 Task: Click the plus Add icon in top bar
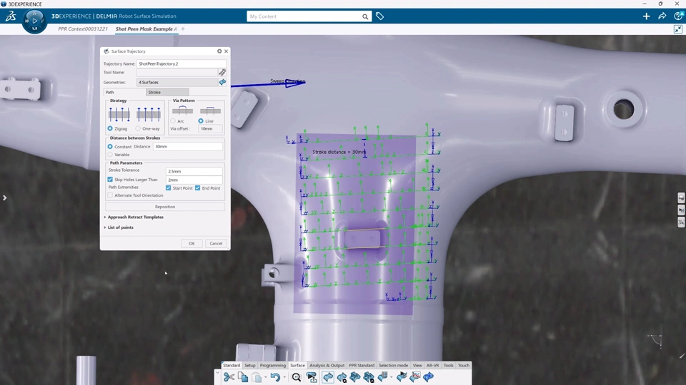tap(646, 16)
